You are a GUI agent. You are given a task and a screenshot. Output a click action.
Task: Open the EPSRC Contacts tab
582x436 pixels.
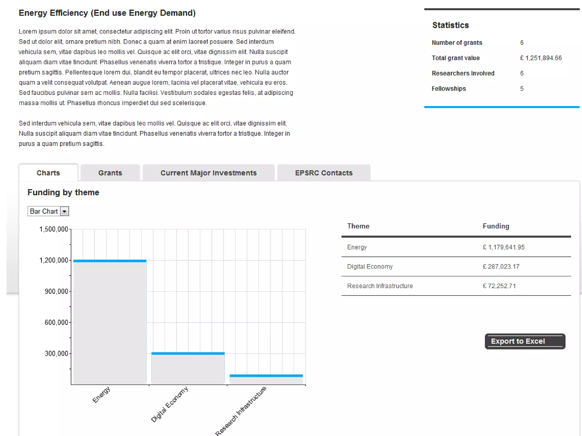324,173
